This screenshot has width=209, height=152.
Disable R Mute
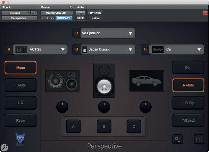tap(188, 85)
